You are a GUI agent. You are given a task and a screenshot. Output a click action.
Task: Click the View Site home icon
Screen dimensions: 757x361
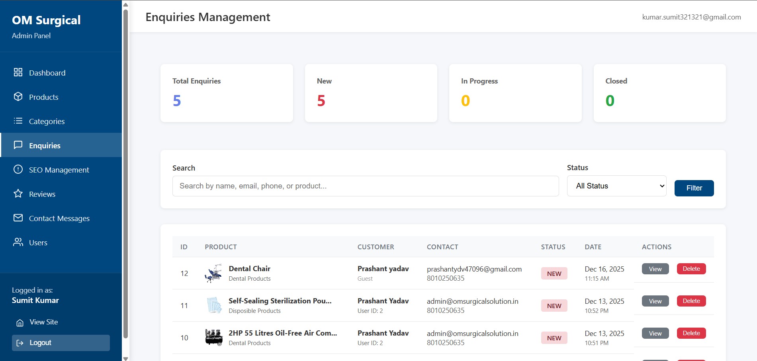(x=20, y=322)
